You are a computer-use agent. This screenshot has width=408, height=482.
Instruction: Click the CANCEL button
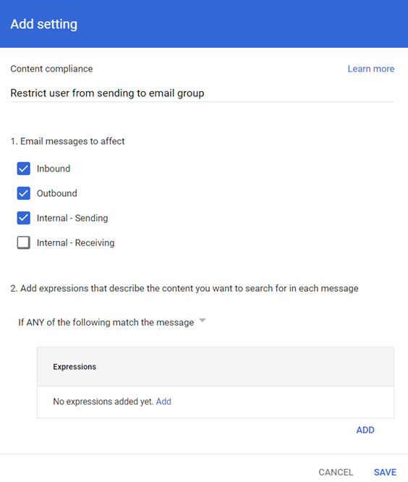click(336, 472)
